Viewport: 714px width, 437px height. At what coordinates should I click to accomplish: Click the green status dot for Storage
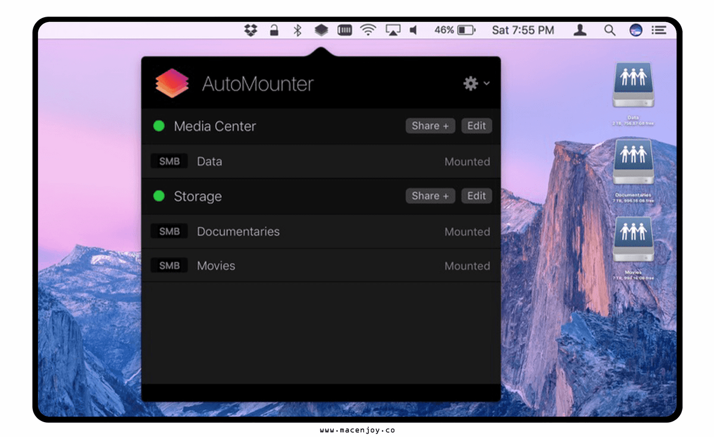(159, 196)
